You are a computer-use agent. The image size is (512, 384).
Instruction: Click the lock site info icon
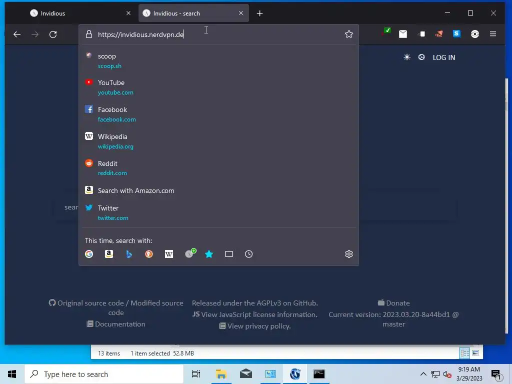pyautogui.click(x=89, y=34)
